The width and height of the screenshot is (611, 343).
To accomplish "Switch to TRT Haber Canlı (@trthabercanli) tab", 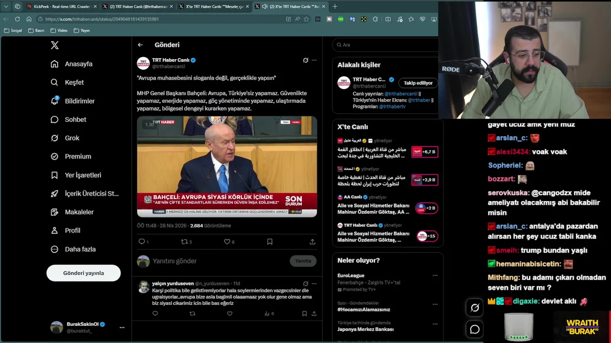I will (137, 7).
